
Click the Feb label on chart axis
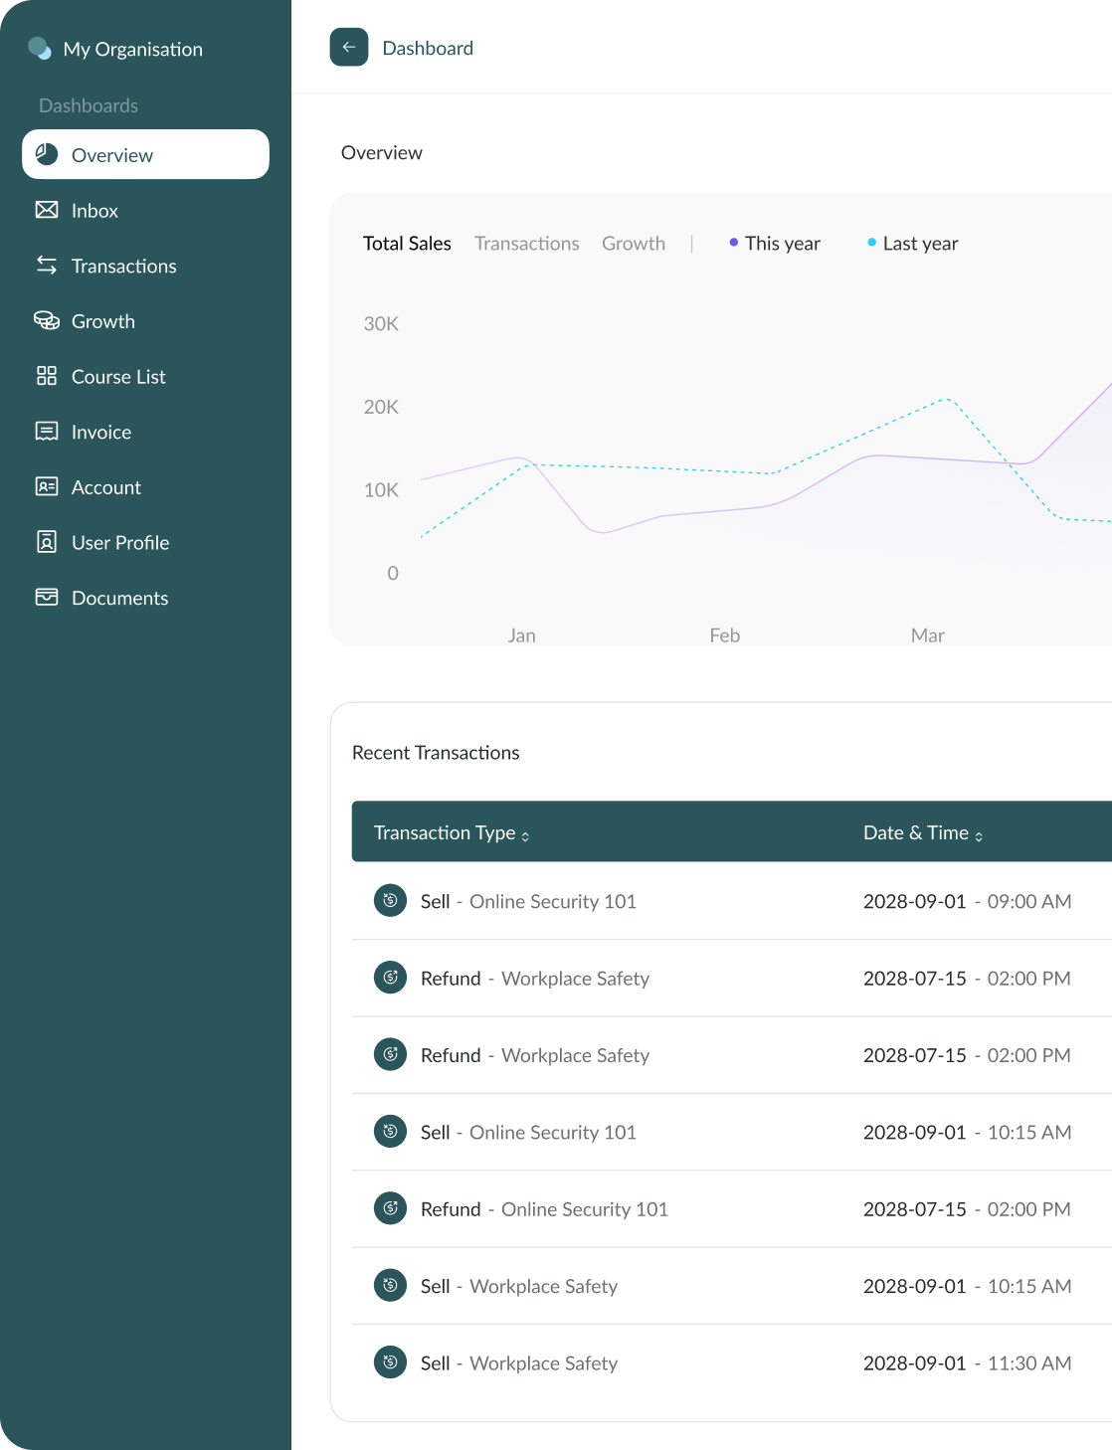tap(725, 635)
